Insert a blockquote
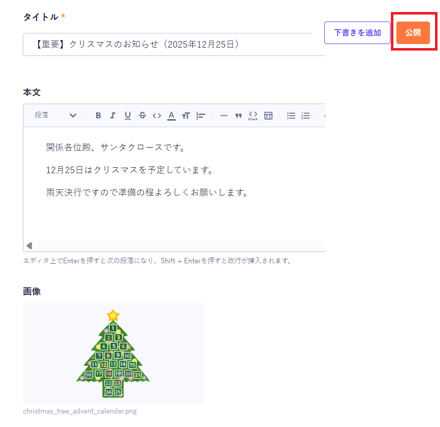The height and width of the screenshot is (427, 440). click(239, 116)
